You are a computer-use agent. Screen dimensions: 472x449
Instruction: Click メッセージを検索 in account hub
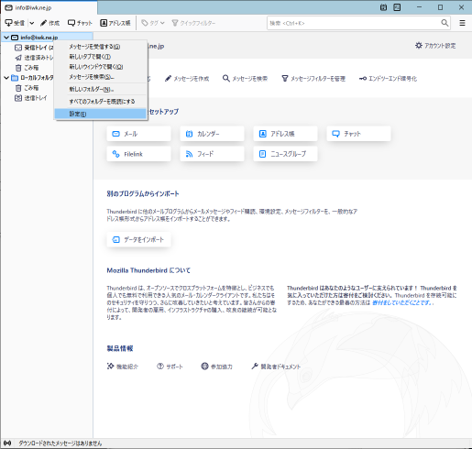(x=245, y=79)
